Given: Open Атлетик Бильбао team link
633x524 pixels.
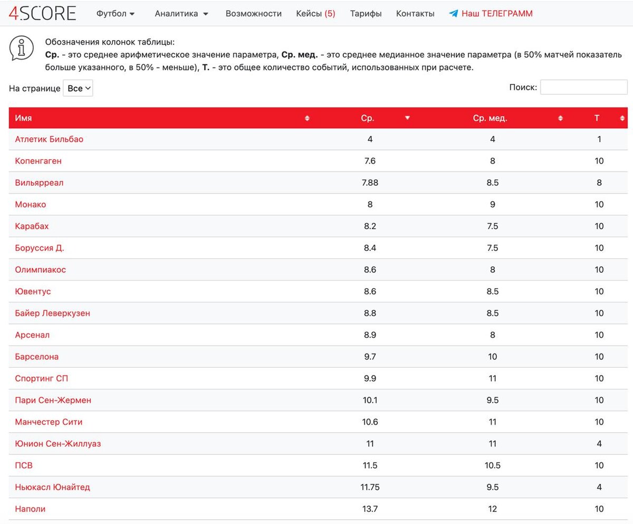Looking at the screenshot, I should [x=49, y=139].
